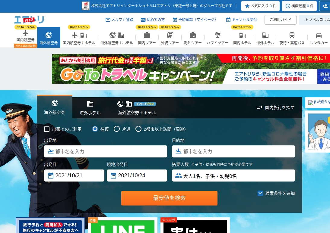Switch to the 海外ホテル search tab
Image resolution: width=330 pixels, height=233 pixels.
pyautogui.click(x=90, y=108)
